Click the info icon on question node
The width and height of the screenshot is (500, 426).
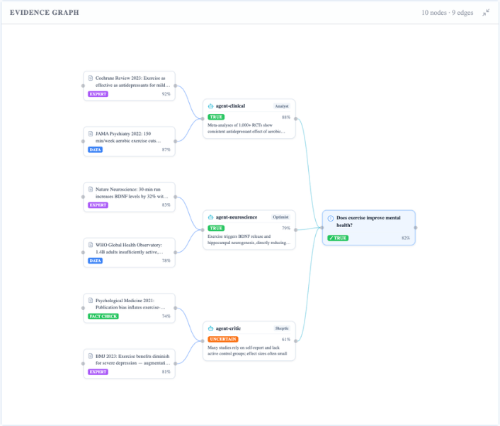(331, 218)
